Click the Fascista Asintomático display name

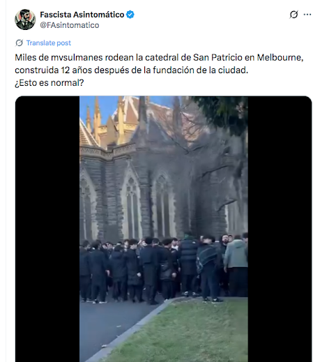(82, 15)
